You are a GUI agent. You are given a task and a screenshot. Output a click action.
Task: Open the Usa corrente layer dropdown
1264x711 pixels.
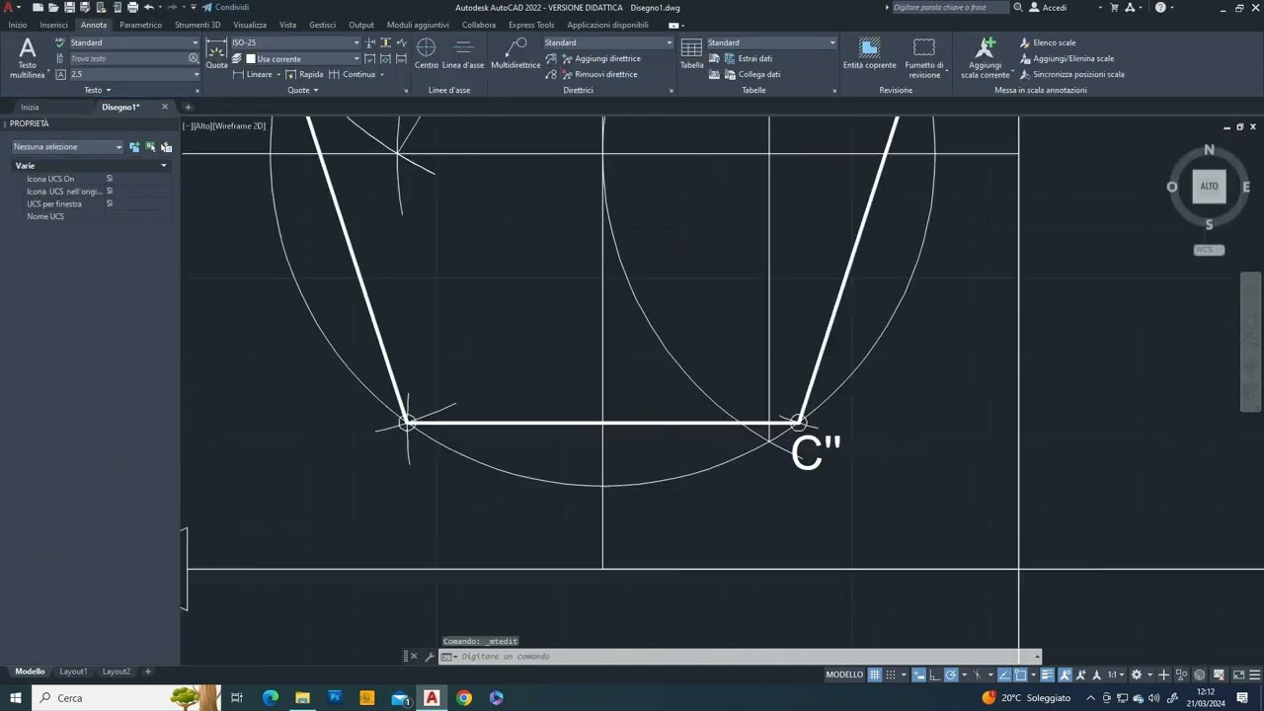click(302, 58)
